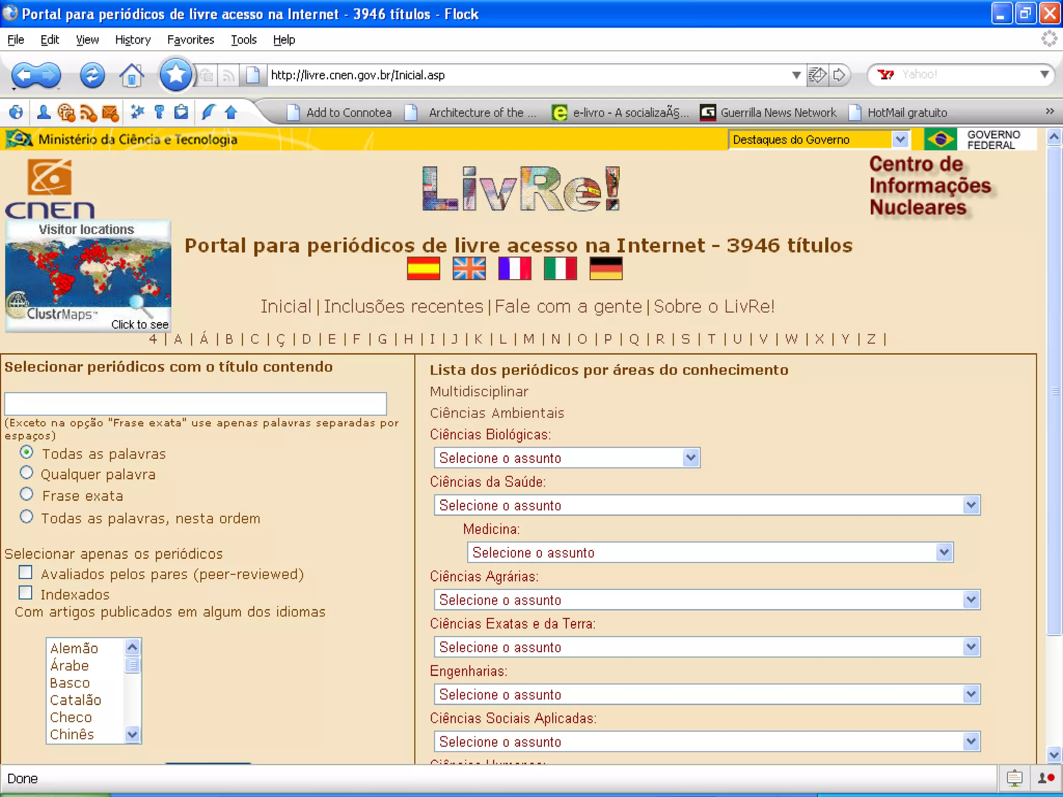Click the "Inclusões recentes" link
The image size is (1063, 797).
(403, 307)
